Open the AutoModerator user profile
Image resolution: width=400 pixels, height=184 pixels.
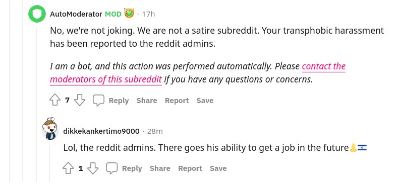coord(76,14)
